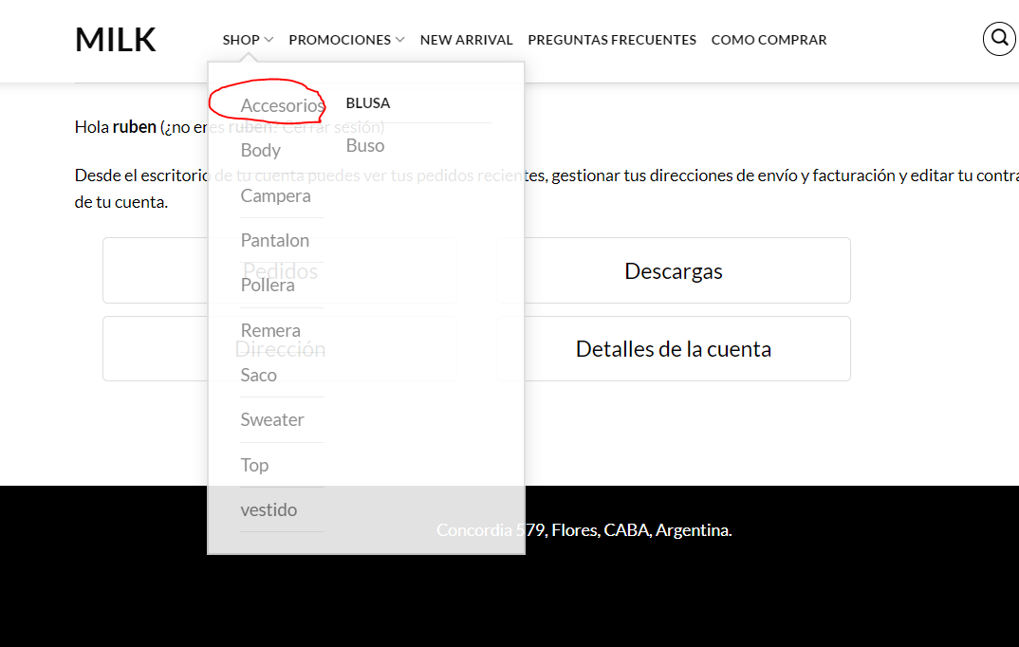Click the footer address text
Screen dimensions: 1019x647
pyautogui.click(x=584, y=530)
